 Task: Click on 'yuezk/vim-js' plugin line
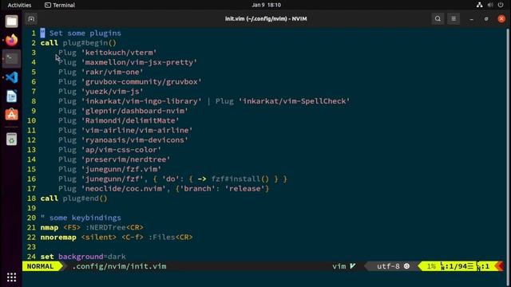[101, 92]
